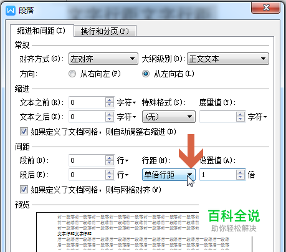
Task: Decrease 度量值 with down arrow
Action: pyautogui.click(x=241, y=119)
